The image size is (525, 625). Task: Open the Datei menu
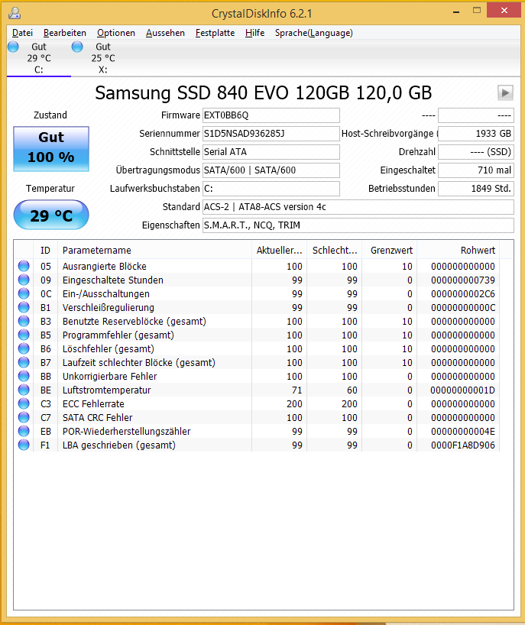pyautogui.click(x=22, y=33)
